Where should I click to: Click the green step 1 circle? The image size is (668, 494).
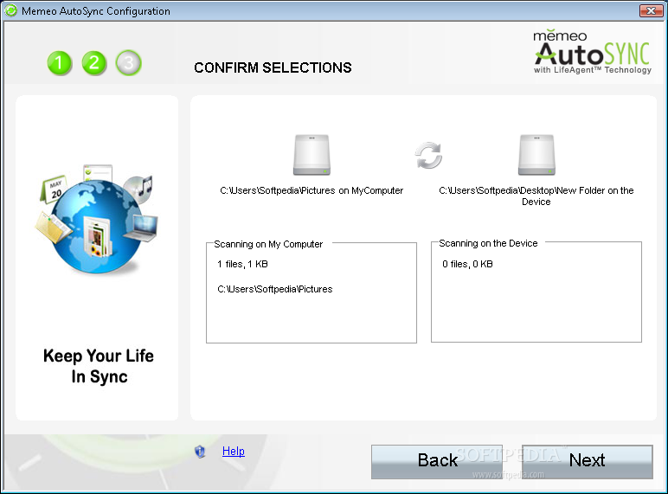tap(59, 63)
